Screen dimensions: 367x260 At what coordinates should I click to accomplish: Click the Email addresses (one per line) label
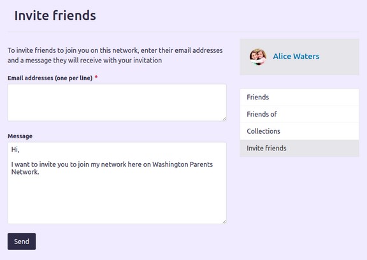(x=50, y=78)
